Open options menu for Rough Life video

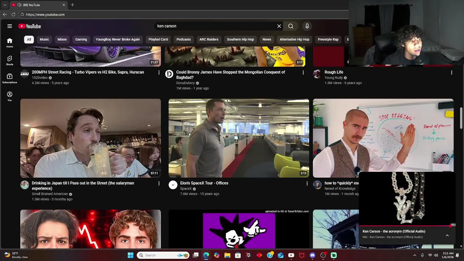[452, 72]
